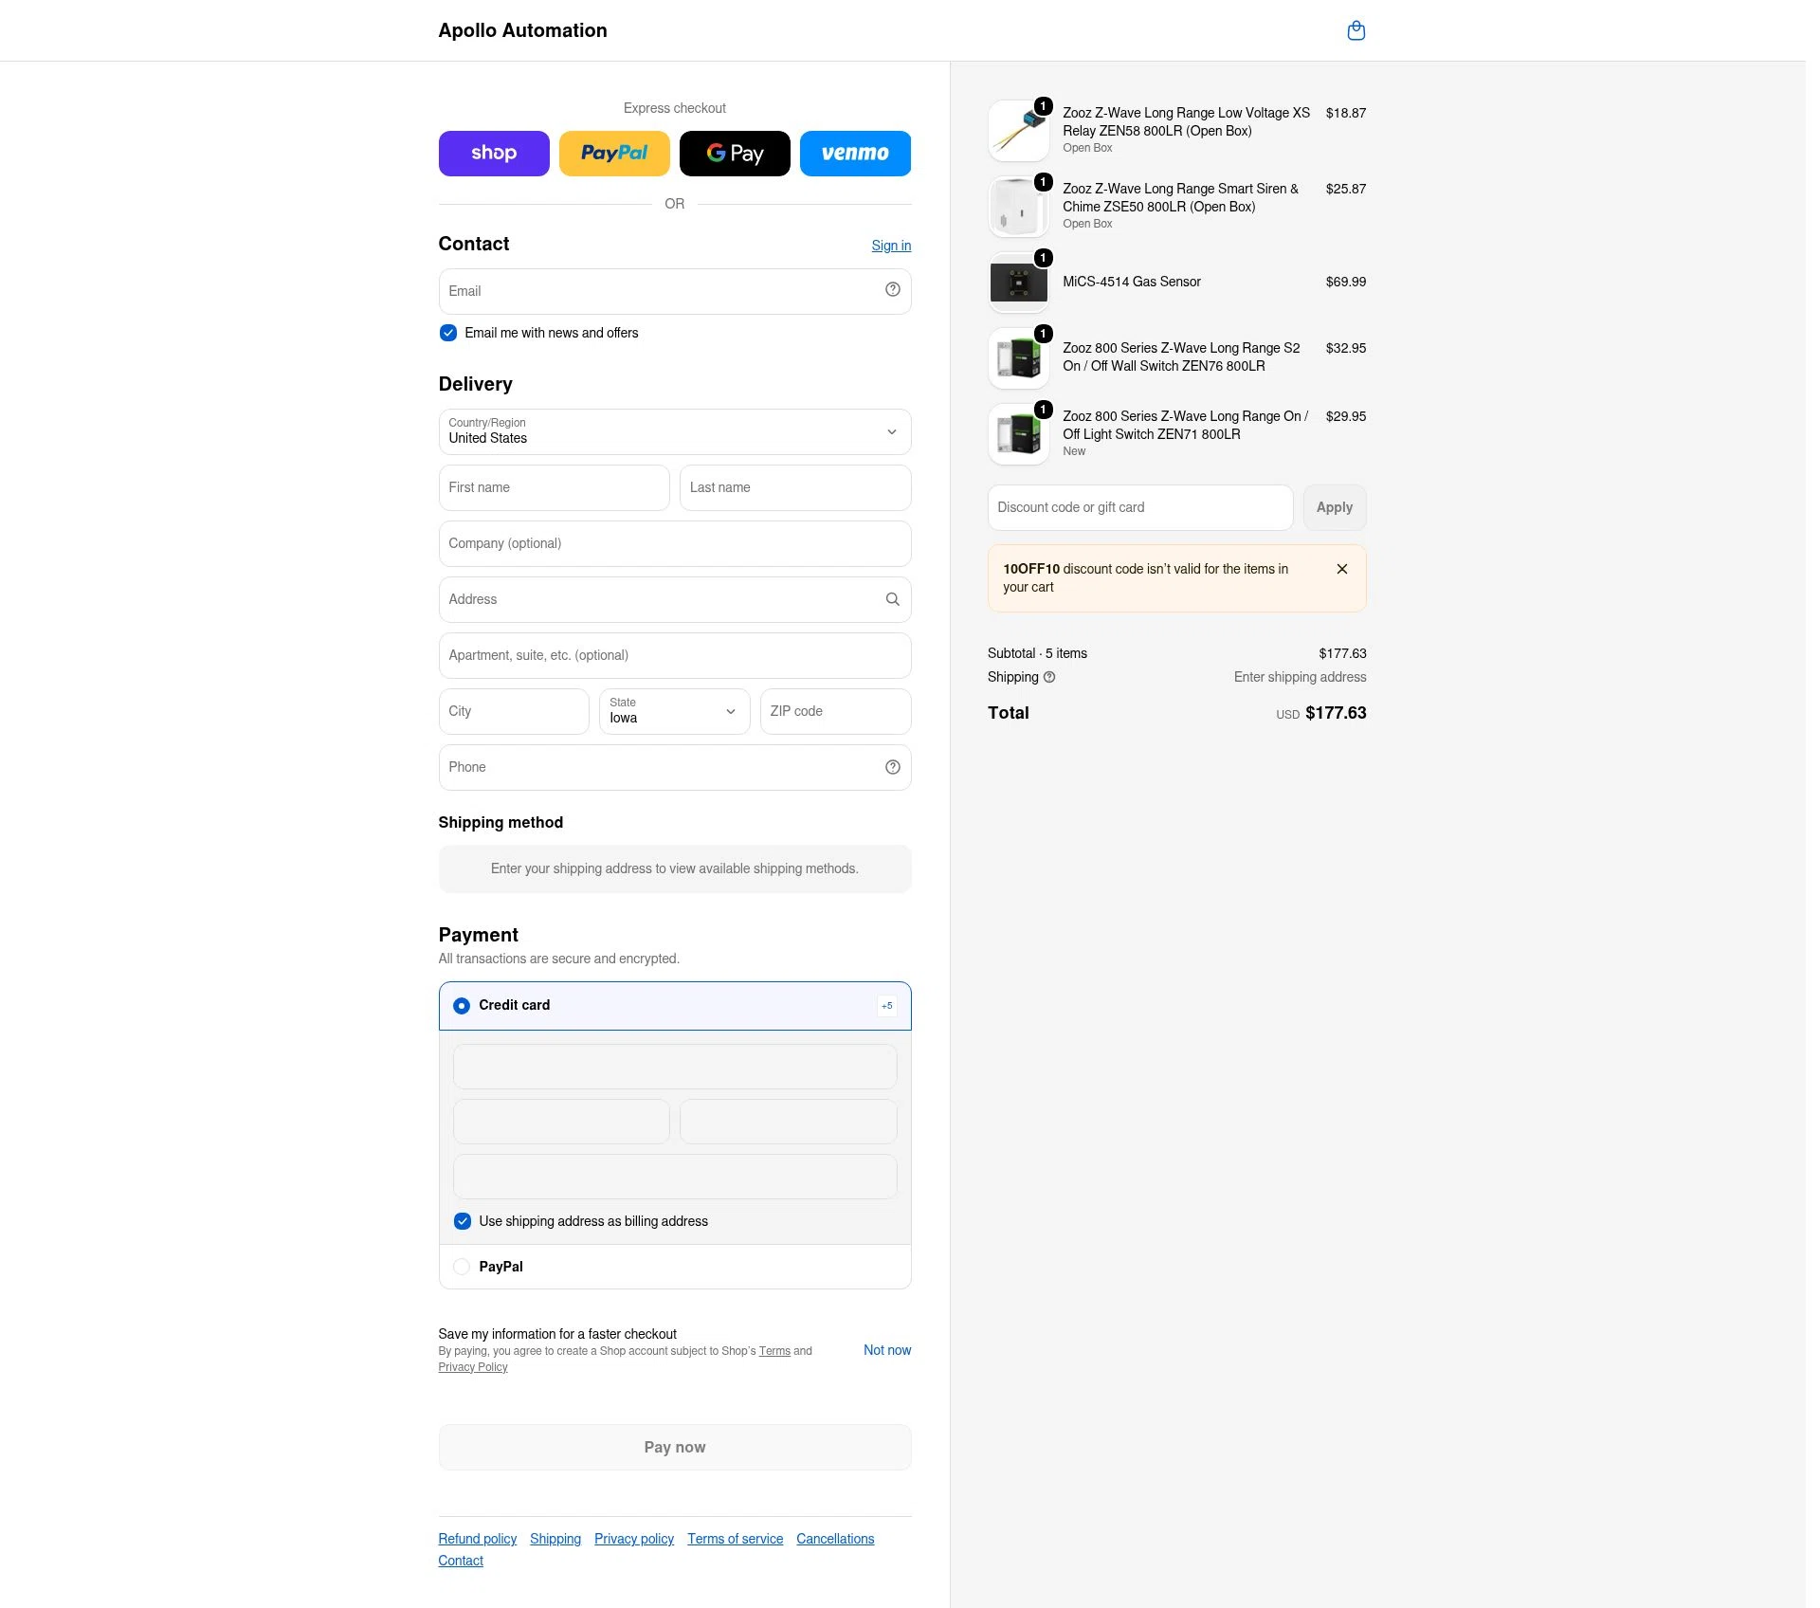Focus the First name field
The height and width of the screenshot is (1608, 1820).
pos(555,488)
